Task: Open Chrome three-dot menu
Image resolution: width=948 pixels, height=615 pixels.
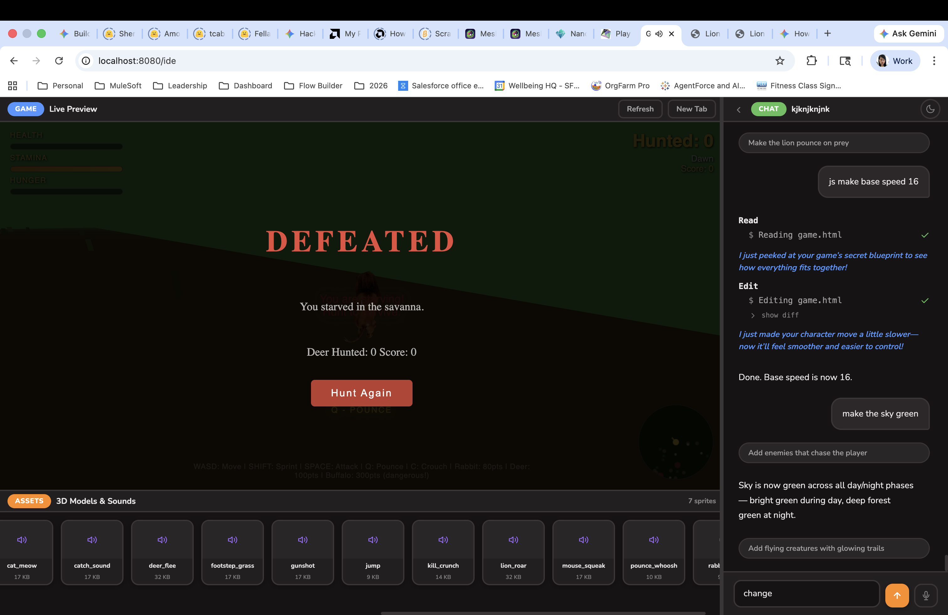Action: point(934,61)
